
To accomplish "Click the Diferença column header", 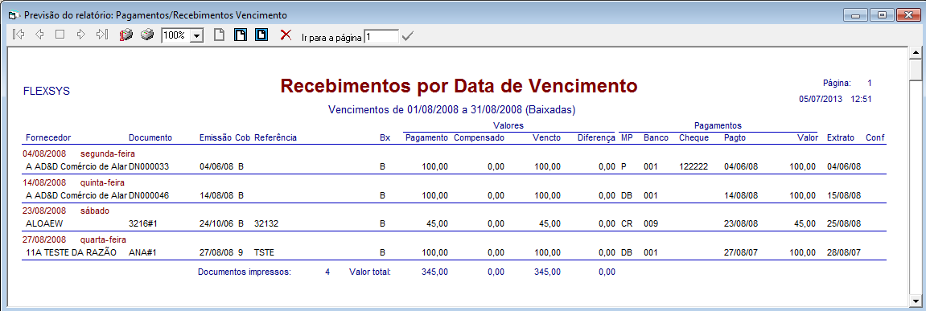I will tap(596, 137).
